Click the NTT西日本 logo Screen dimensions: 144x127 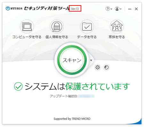(14, 8)
